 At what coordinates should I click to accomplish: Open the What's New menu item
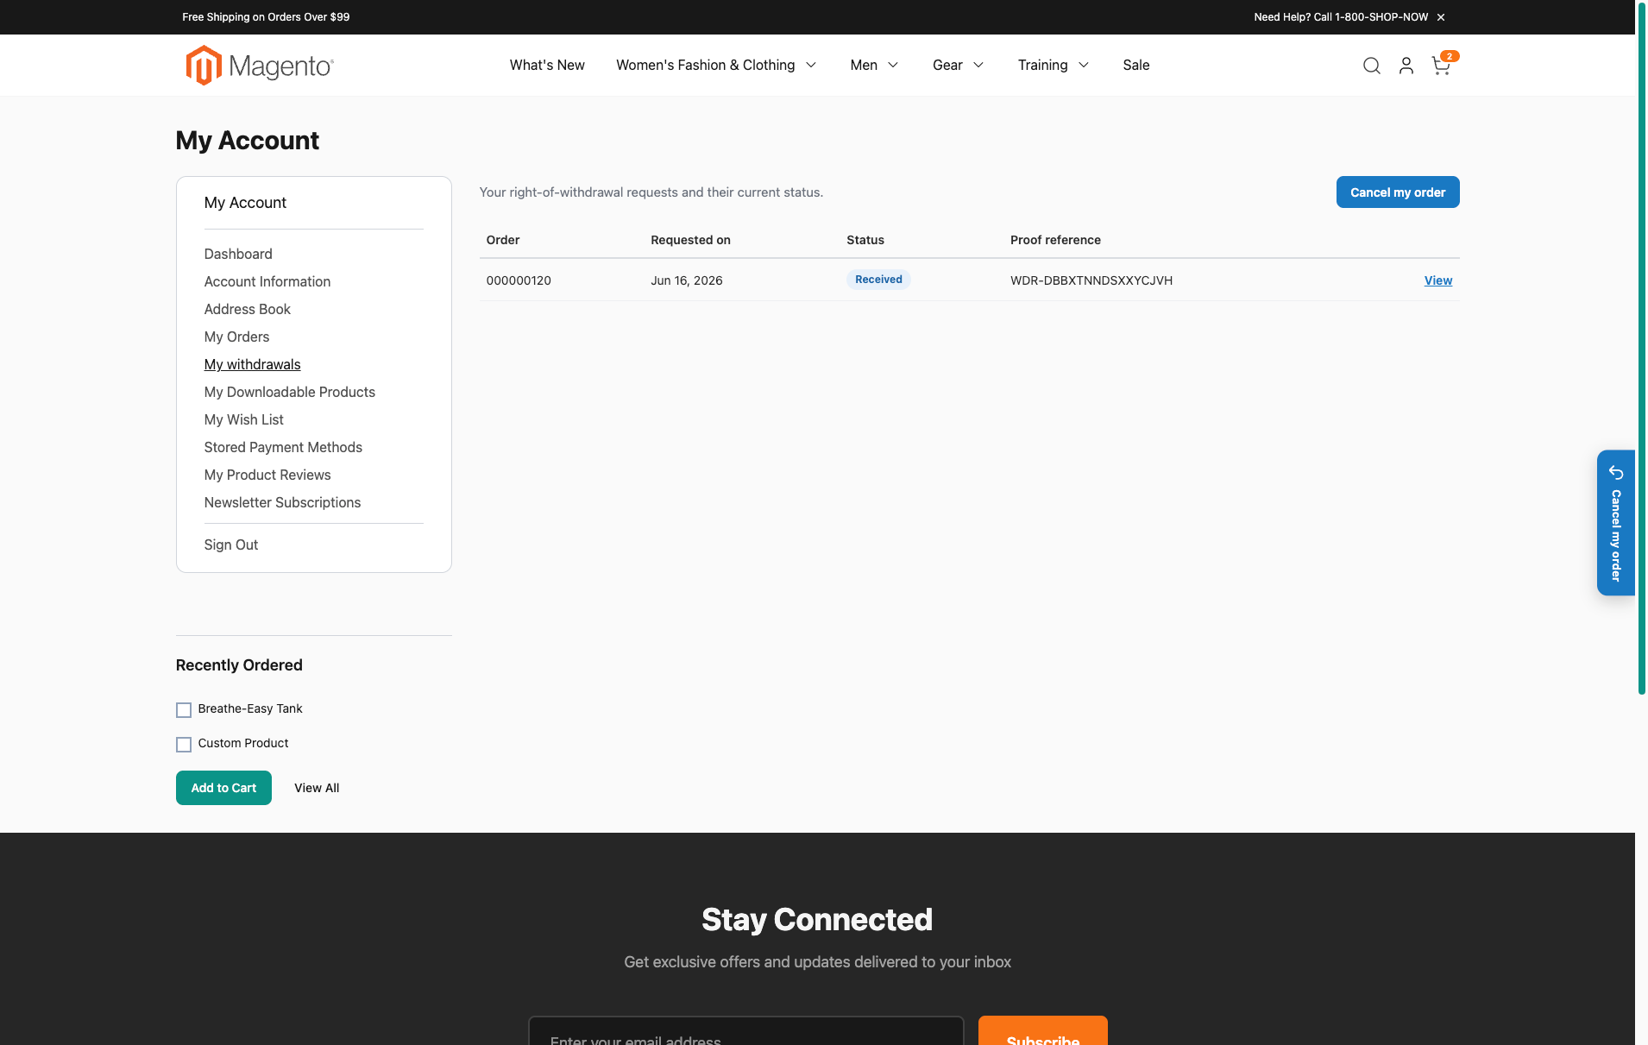pos(547,66)
